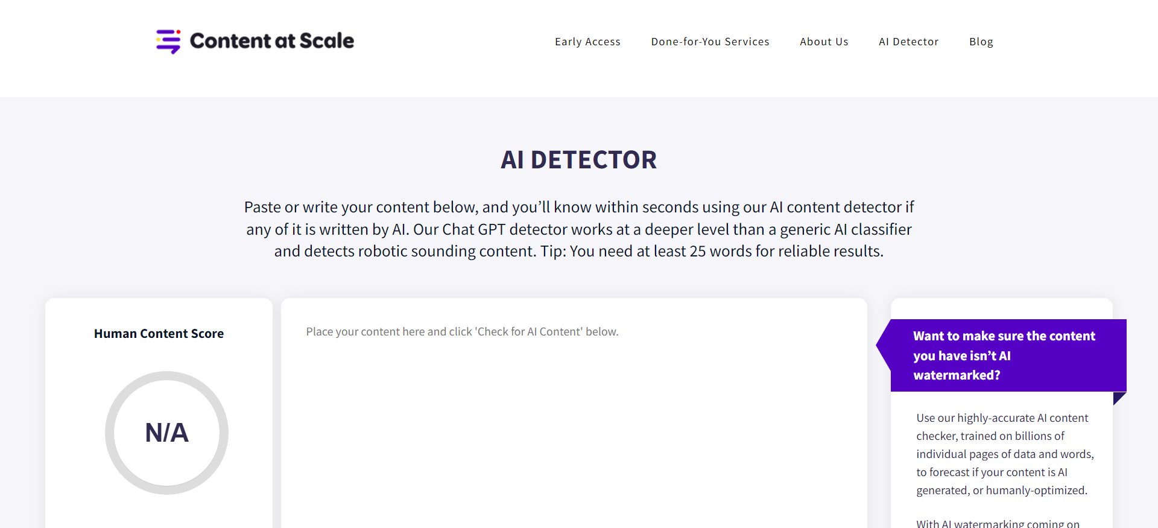Viewport: 1158px width, 528px height.
Task: Open the Done-for-You Services page
Action: [x=710, y=41]
